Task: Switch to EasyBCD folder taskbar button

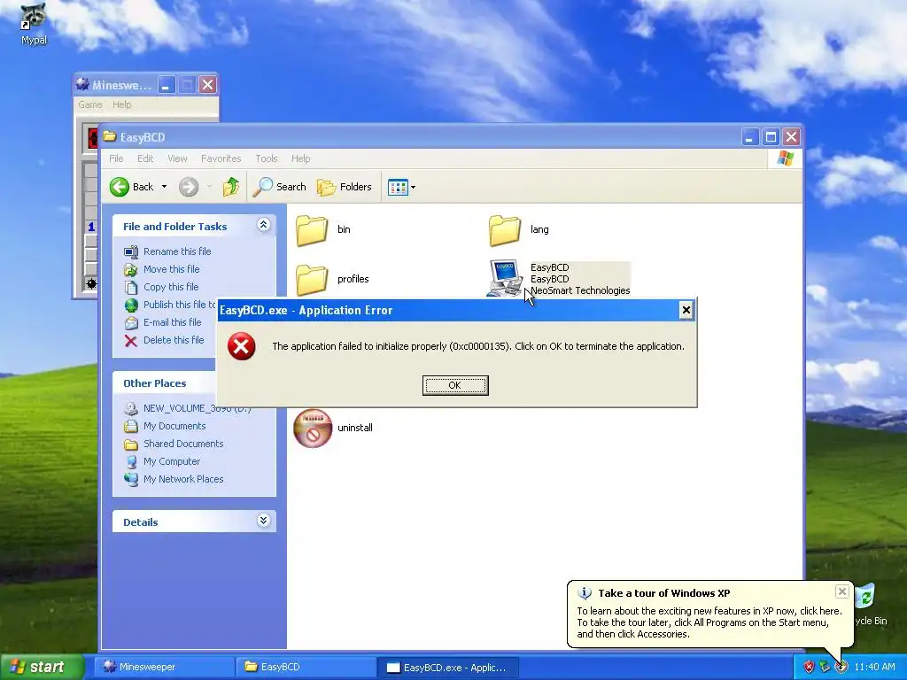Action: pos(306,667)
